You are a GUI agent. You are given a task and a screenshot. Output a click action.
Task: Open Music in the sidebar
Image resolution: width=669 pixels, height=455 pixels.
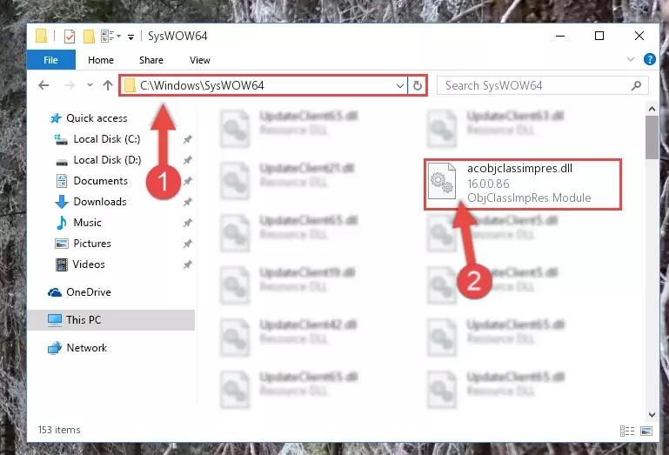[x=87, y=223]
